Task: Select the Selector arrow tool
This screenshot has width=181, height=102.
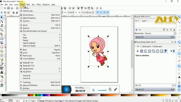Action: [x=2, y=17]
